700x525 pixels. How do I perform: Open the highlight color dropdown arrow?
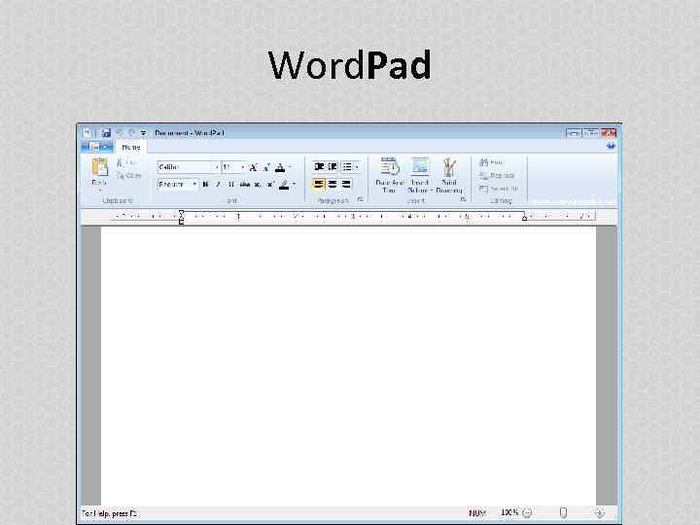point(294,184)
